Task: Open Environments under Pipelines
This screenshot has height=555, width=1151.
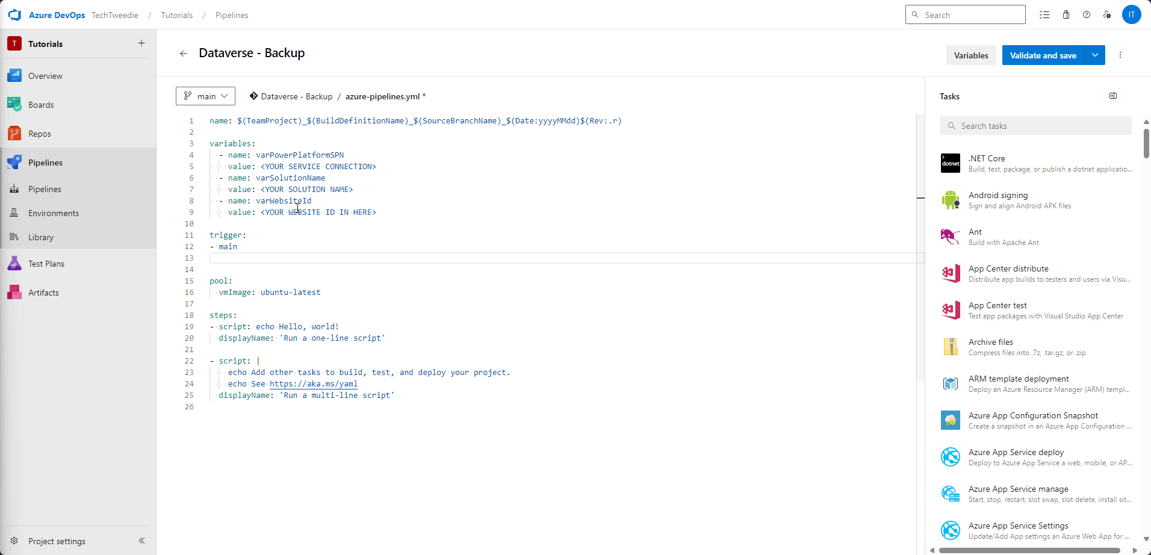Action: (54, 212)
